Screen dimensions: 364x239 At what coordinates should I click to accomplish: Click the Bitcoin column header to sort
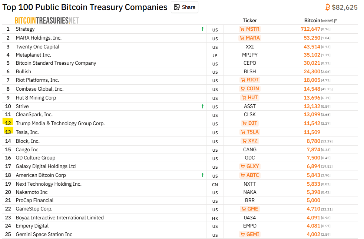tap(312, 21)
